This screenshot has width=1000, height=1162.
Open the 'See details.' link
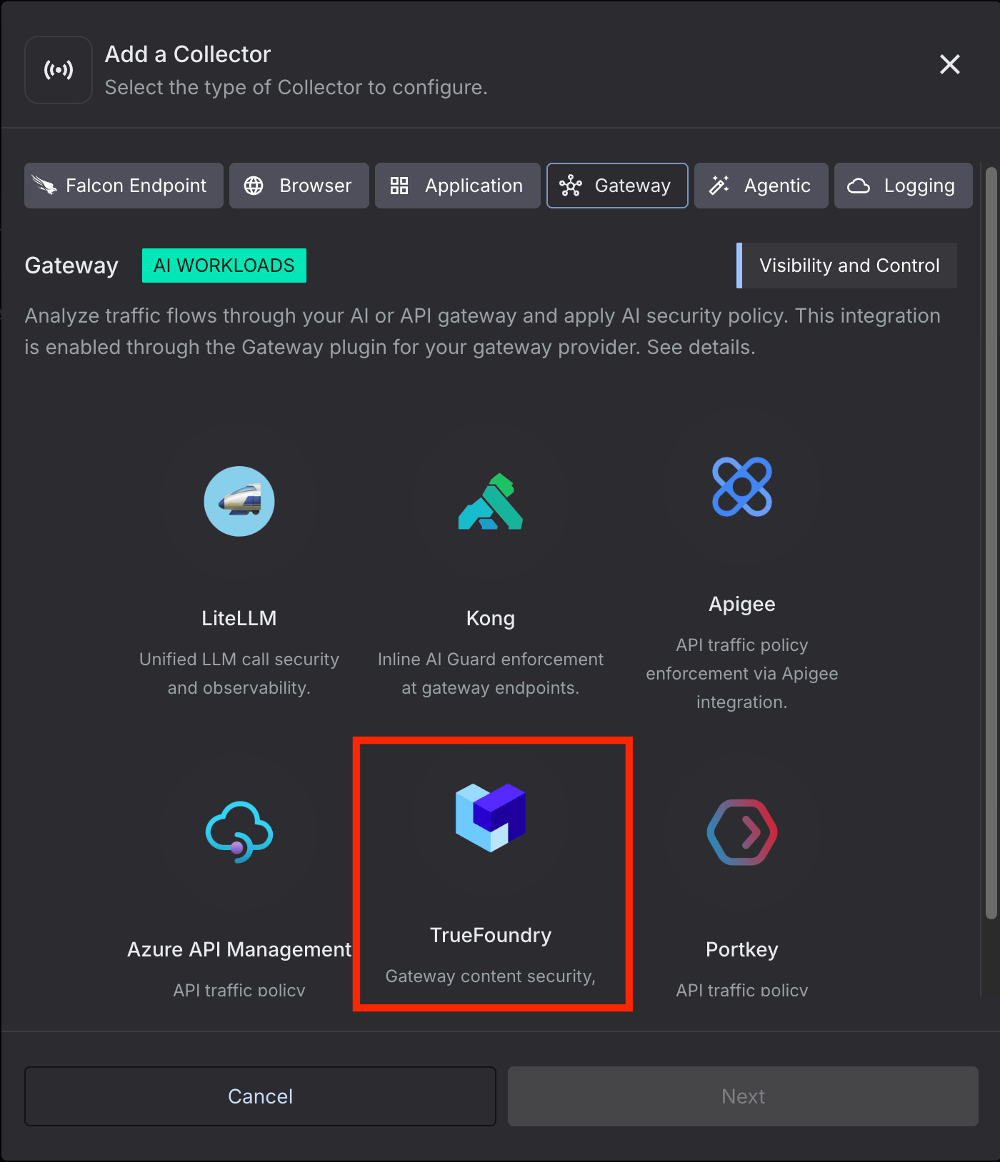(701, 347)
